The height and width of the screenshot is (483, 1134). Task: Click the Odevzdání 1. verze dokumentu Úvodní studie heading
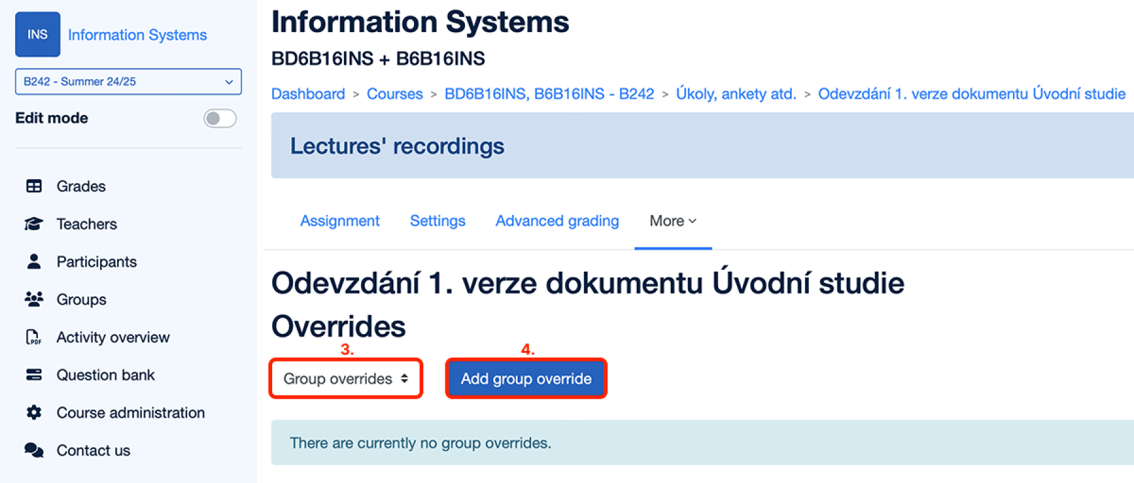588,283
